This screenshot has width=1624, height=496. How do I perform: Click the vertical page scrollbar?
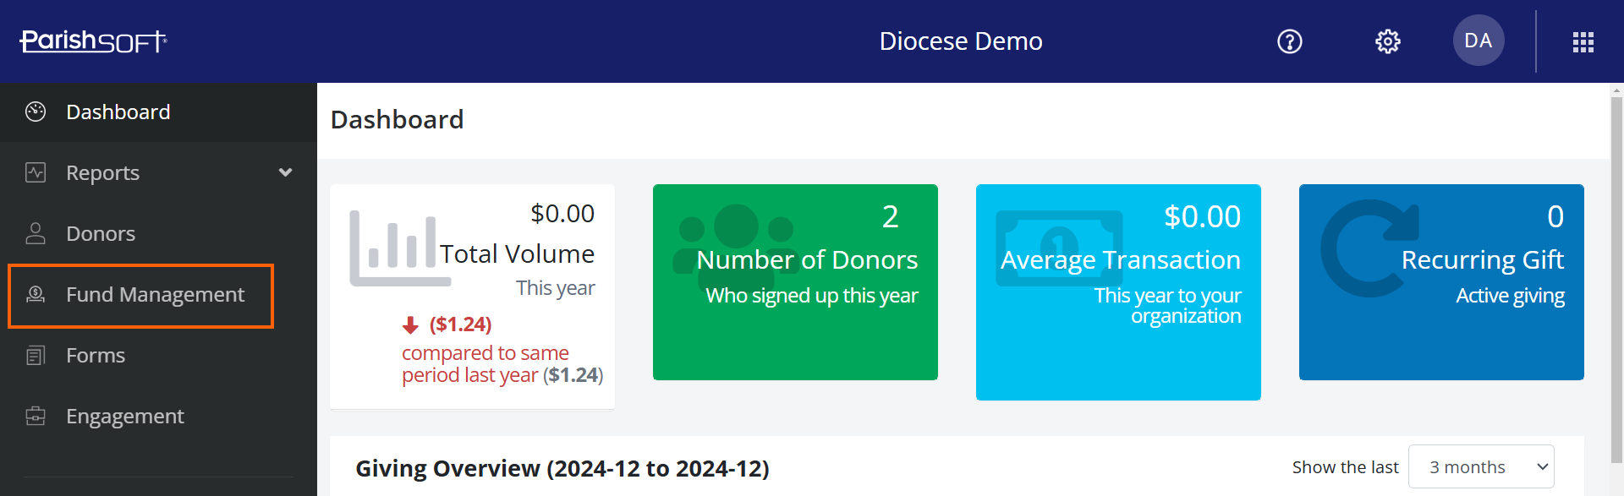1616,279
